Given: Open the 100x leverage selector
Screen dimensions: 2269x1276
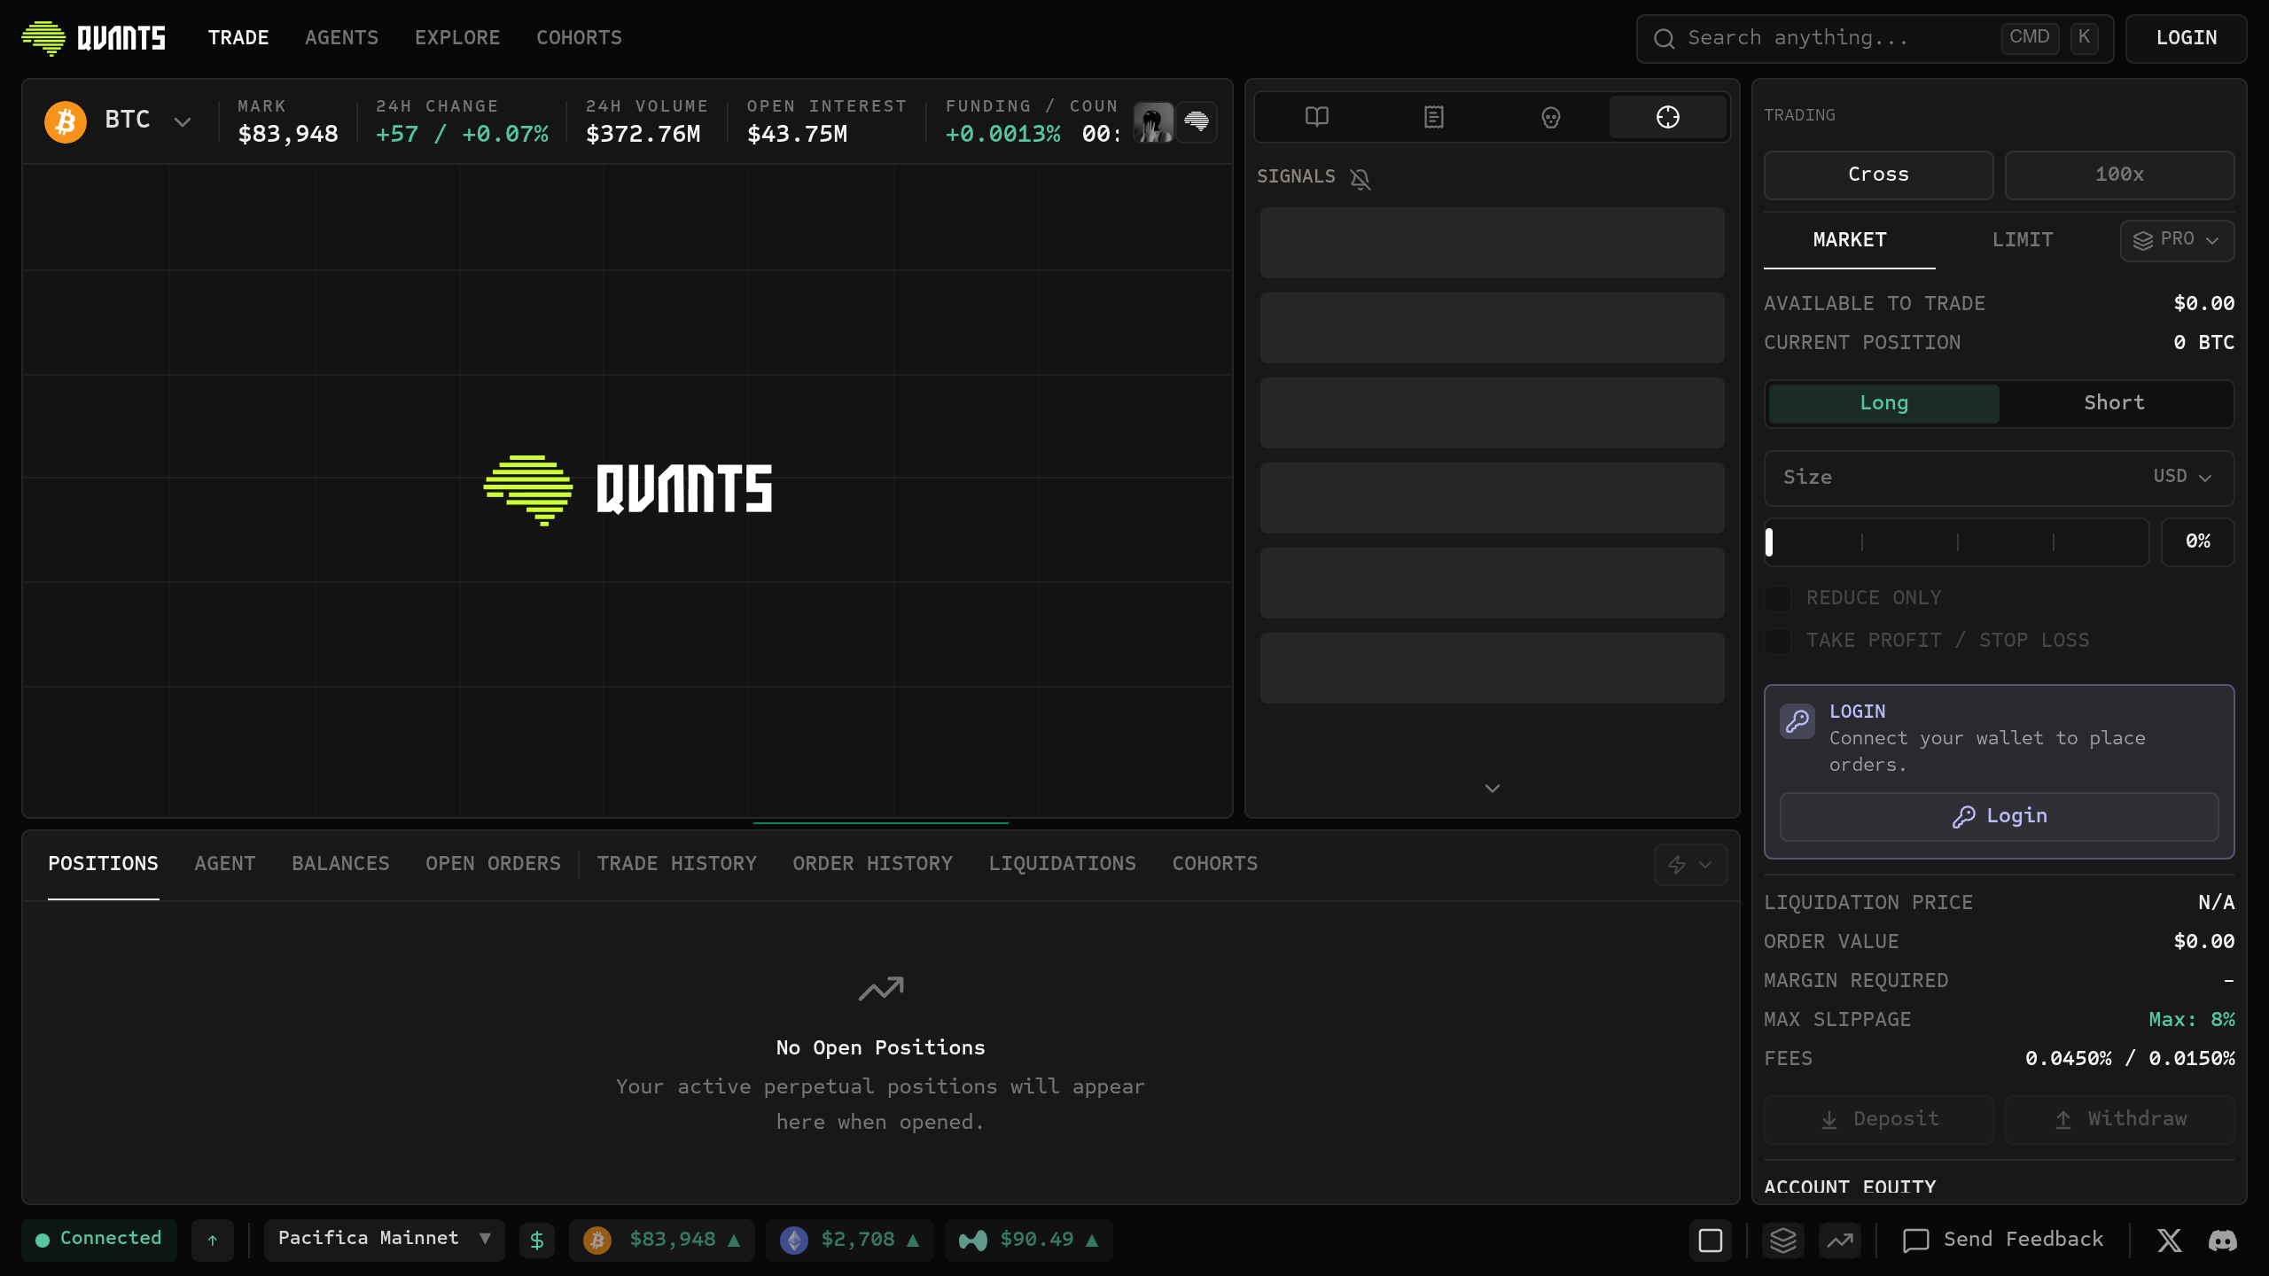Looking at the screenshot, I should 2120,175.
